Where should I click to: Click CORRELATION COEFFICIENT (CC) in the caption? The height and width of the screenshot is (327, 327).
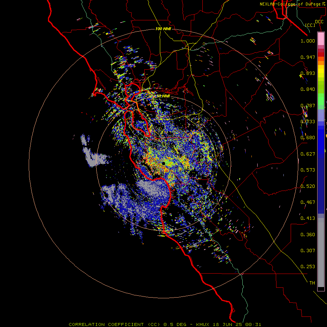click(x=114, y=324)
